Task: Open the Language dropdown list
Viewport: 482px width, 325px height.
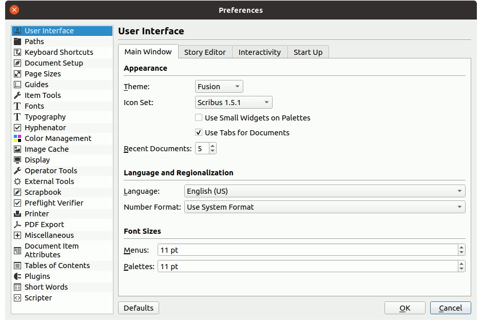Action: pyautogui.click(x=324, y=191)
